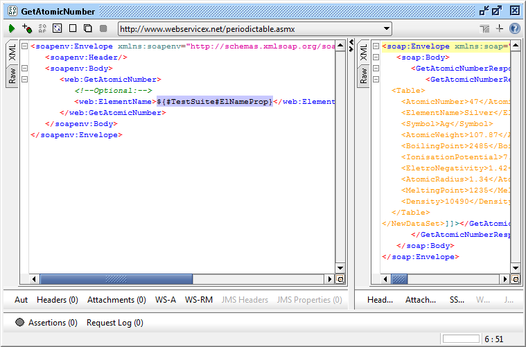The image size is (526, 347).
Task: Click request vertical scrollbar down arrow
Action: (340, 268)
